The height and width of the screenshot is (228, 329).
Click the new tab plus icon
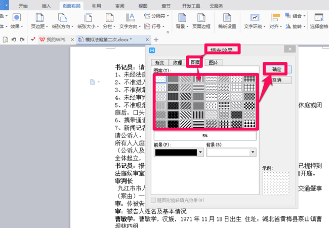point(156,40)
